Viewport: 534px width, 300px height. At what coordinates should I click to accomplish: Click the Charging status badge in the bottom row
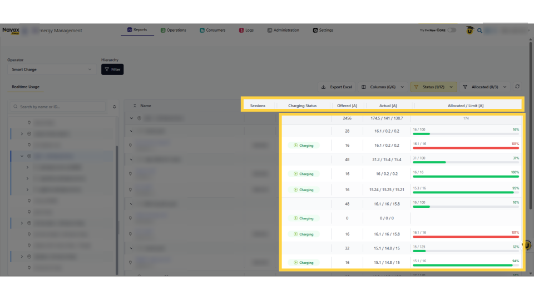coord(304,262)
